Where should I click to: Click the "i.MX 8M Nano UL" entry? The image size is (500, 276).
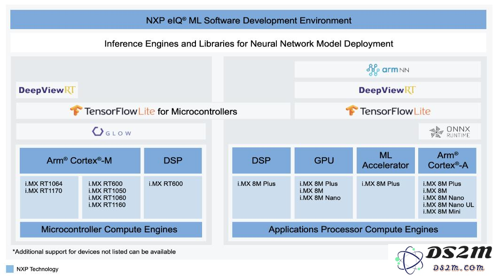[x=448, y=205]
